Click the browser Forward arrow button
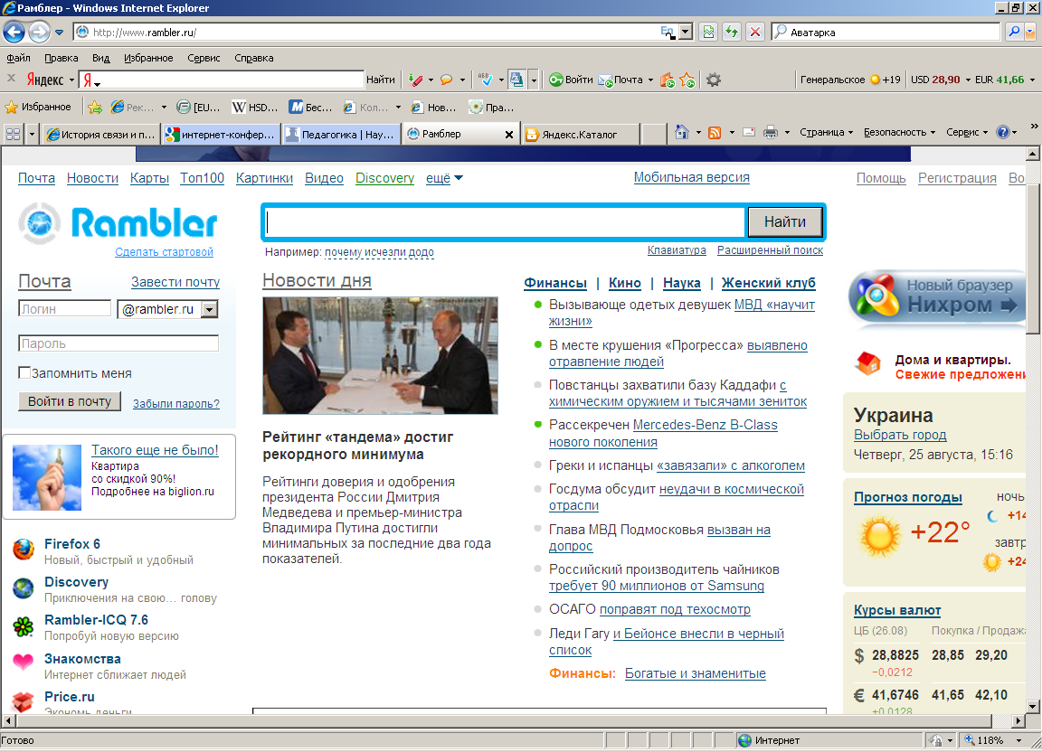The width and height of the screenshot is (1042, 752). (39, 32)
